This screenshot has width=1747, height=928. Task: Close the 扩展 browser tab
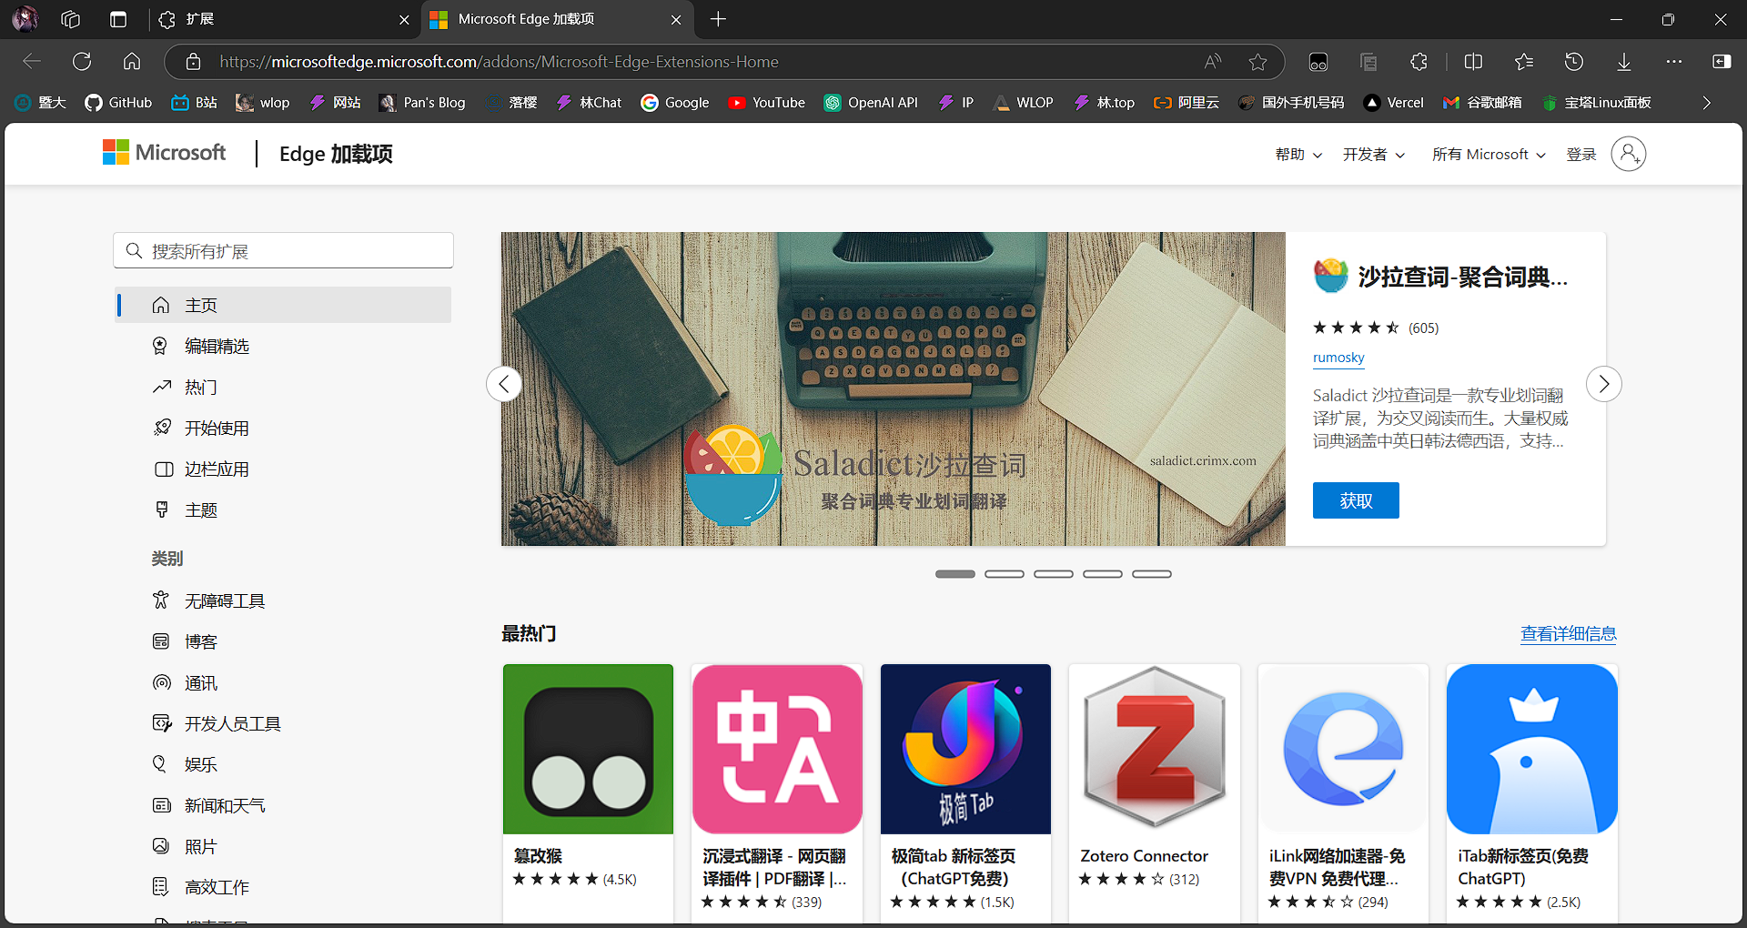click(404, 19)
